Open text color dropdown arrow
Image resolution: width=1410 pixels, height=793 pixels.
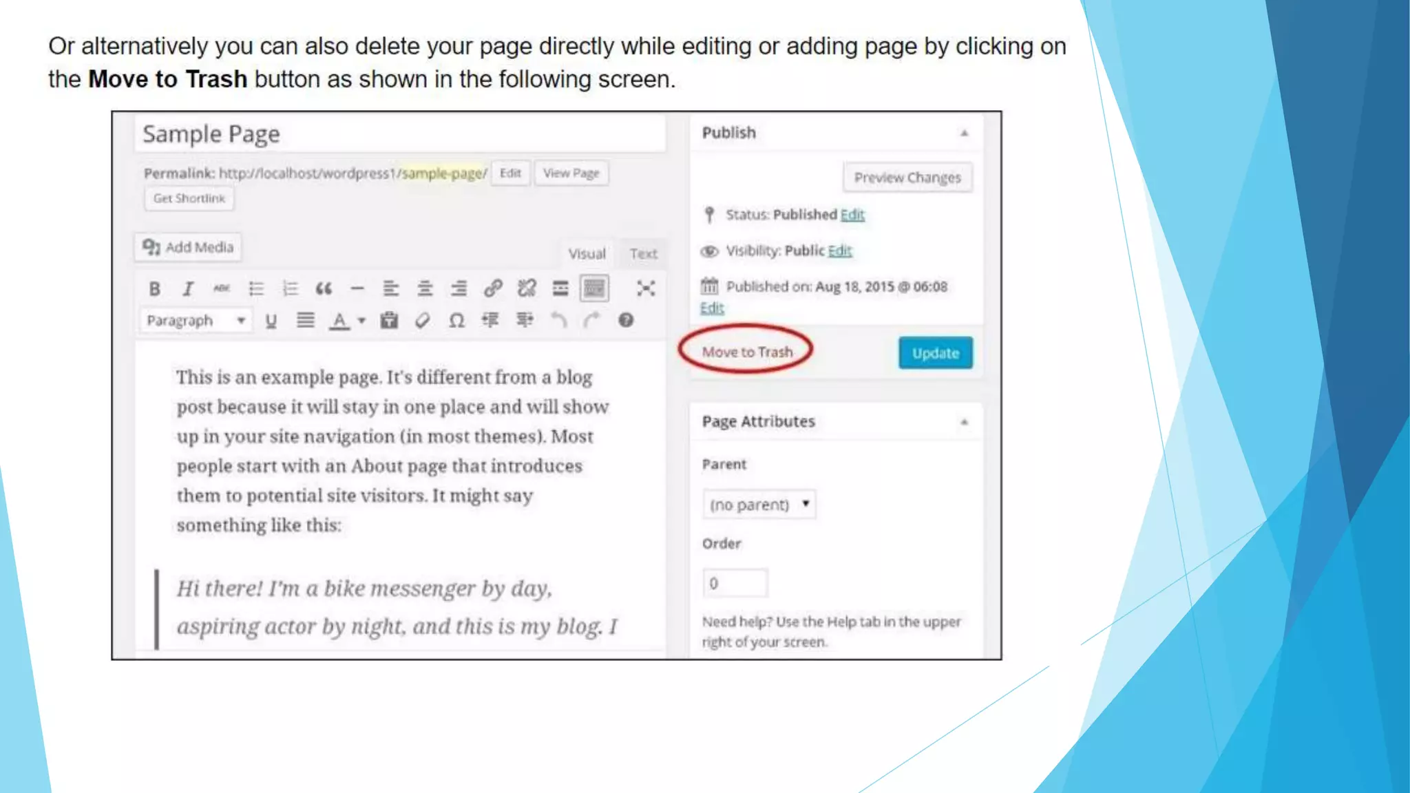(x=361, y=321)
